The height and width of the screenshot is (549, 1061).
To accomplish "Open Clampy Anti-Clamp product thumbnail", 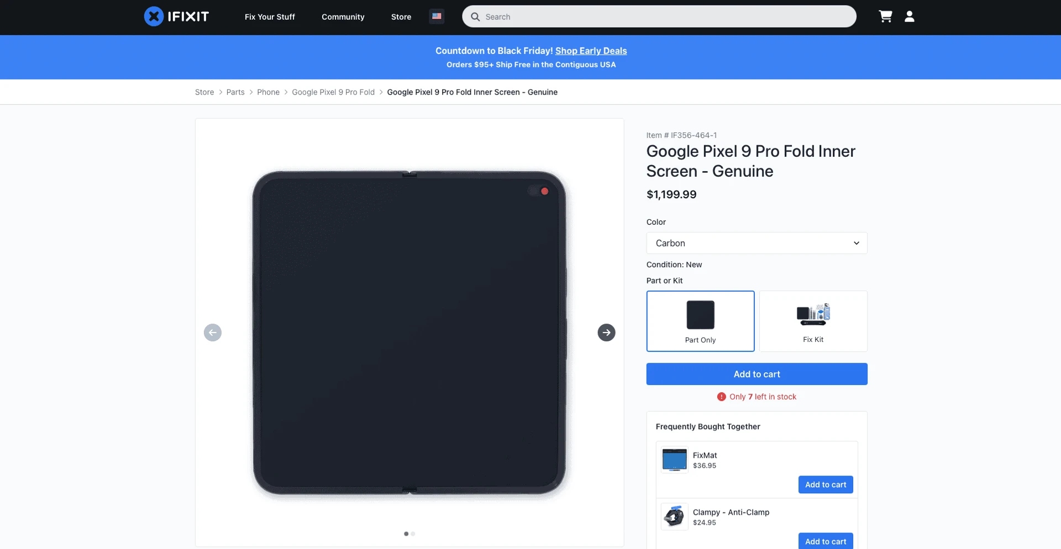I will [x=675, y=516].
